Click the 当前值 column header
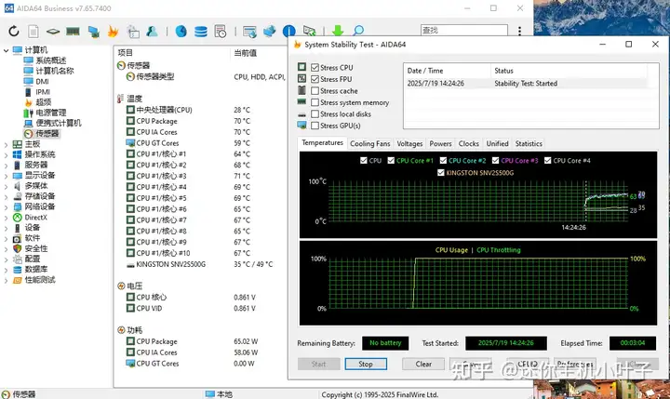 [x=246, y=53]
